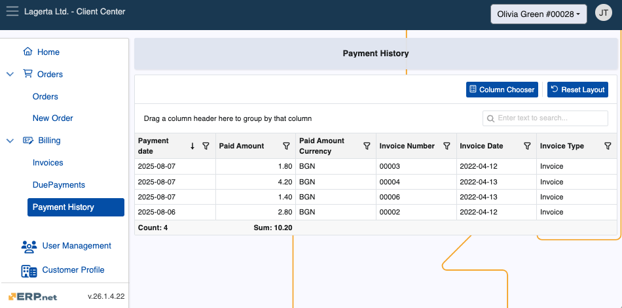
Task: Open filter for Paid Amount column
Action: pyautogui.click(x=286, y=146)
